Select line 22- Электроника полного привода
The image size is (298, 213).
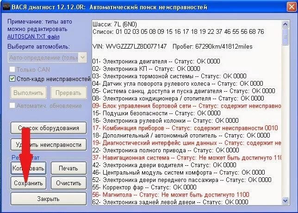(166, 150)
